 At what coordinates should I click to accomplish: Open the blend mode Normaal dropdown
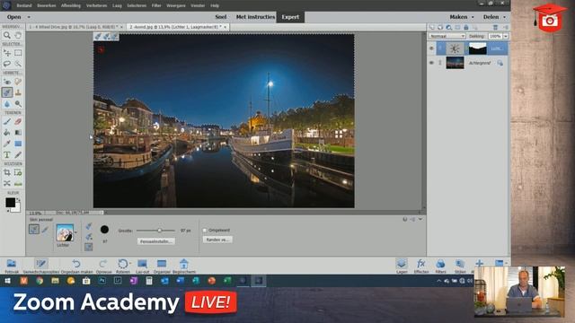(x=447, y=36)
